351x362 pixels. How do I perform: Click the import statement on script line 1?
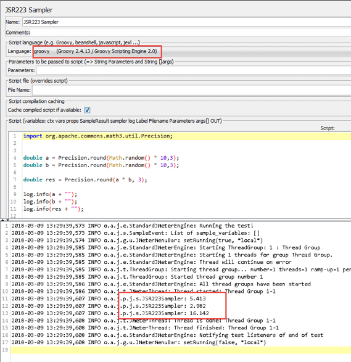(x=98, y=136)
